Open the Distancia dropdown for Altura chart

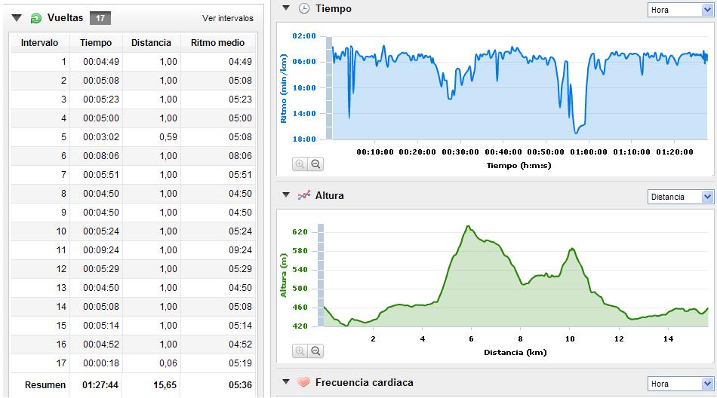tap(680, 197)
